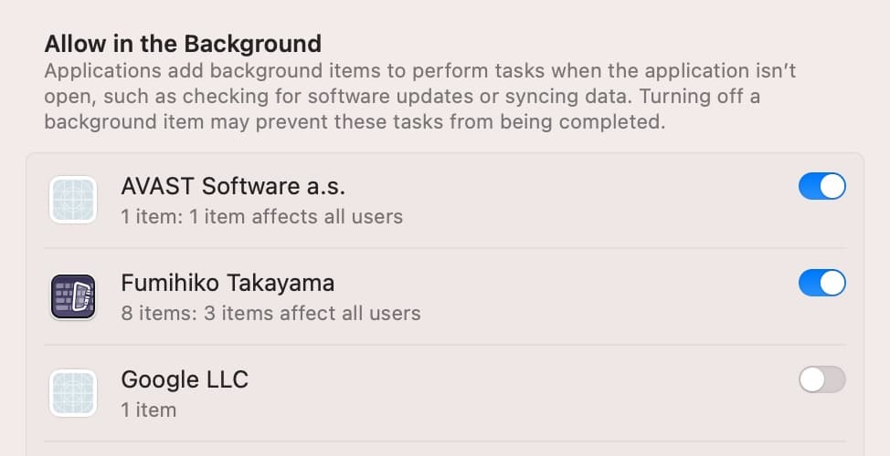Click the divider line below the AVAST row
The image size is (890, 456).
coord(457,248)
